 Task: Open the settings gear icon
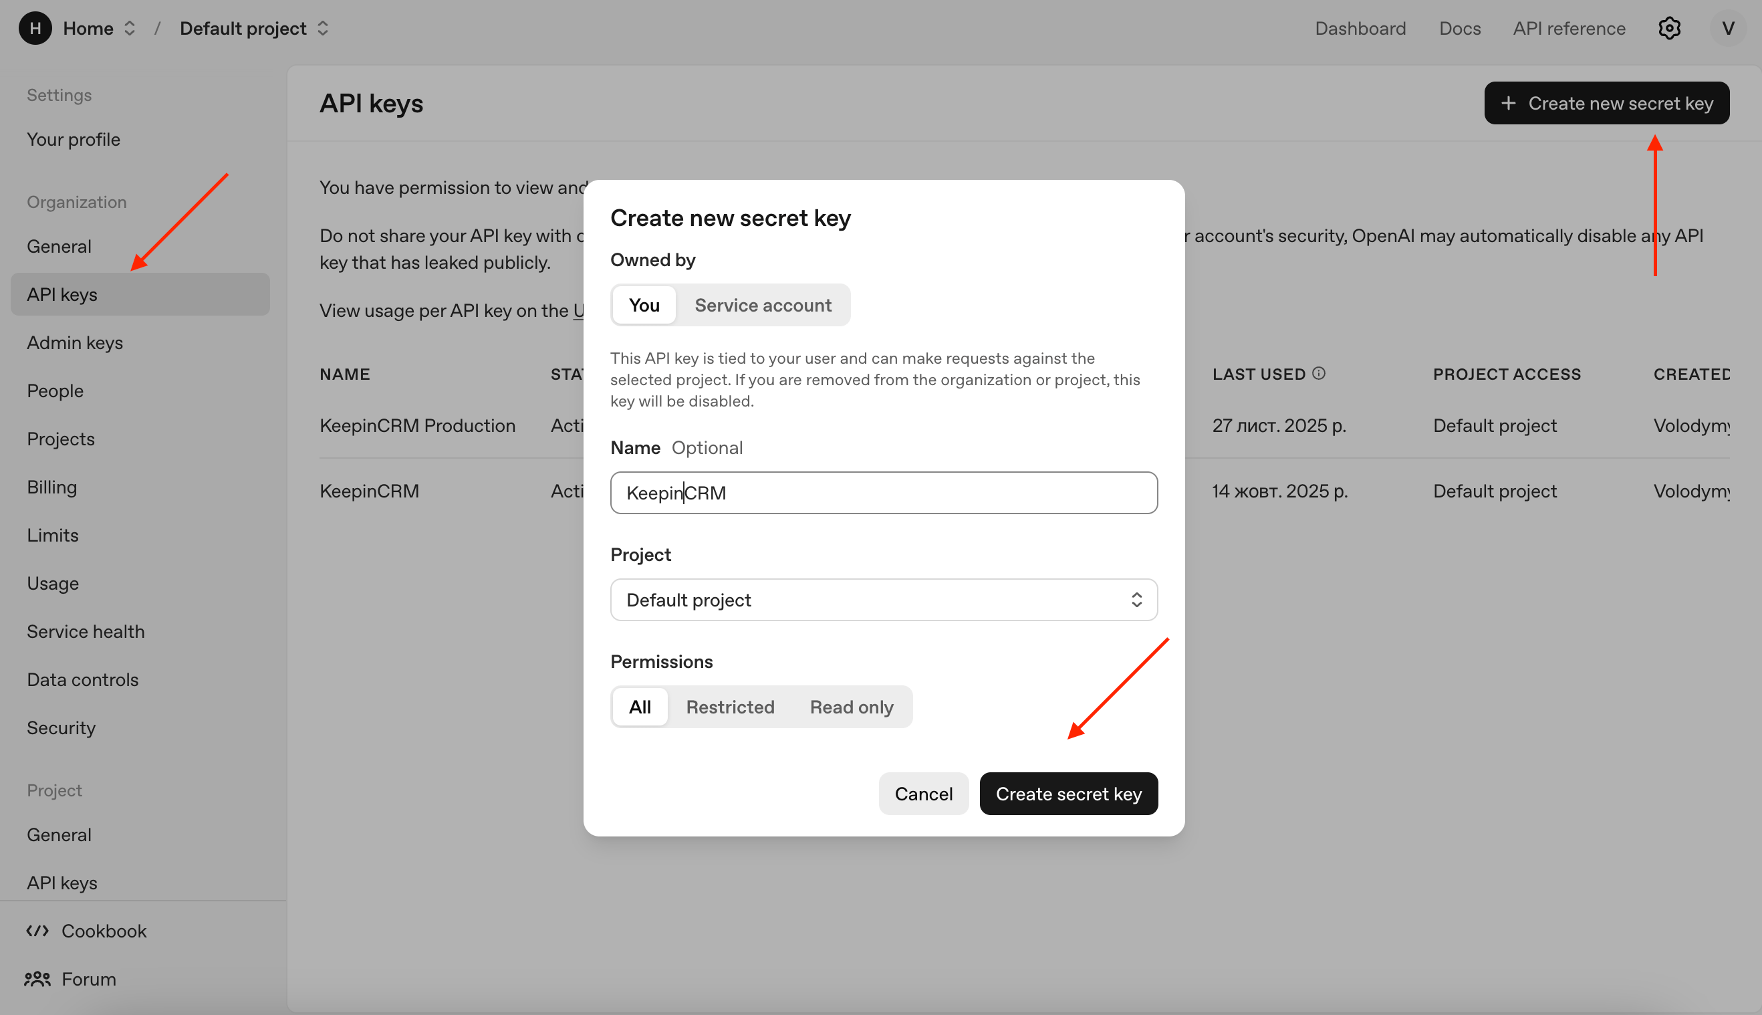[1669, 28]
